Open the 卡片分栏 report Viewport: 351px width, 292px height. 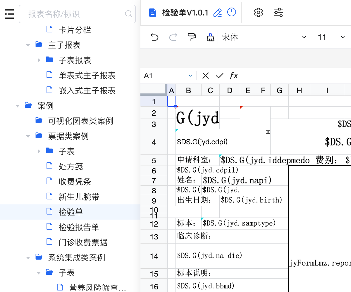75,30
